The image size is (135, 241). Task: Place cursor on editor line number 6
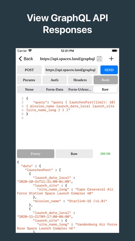tap(22, 118)
